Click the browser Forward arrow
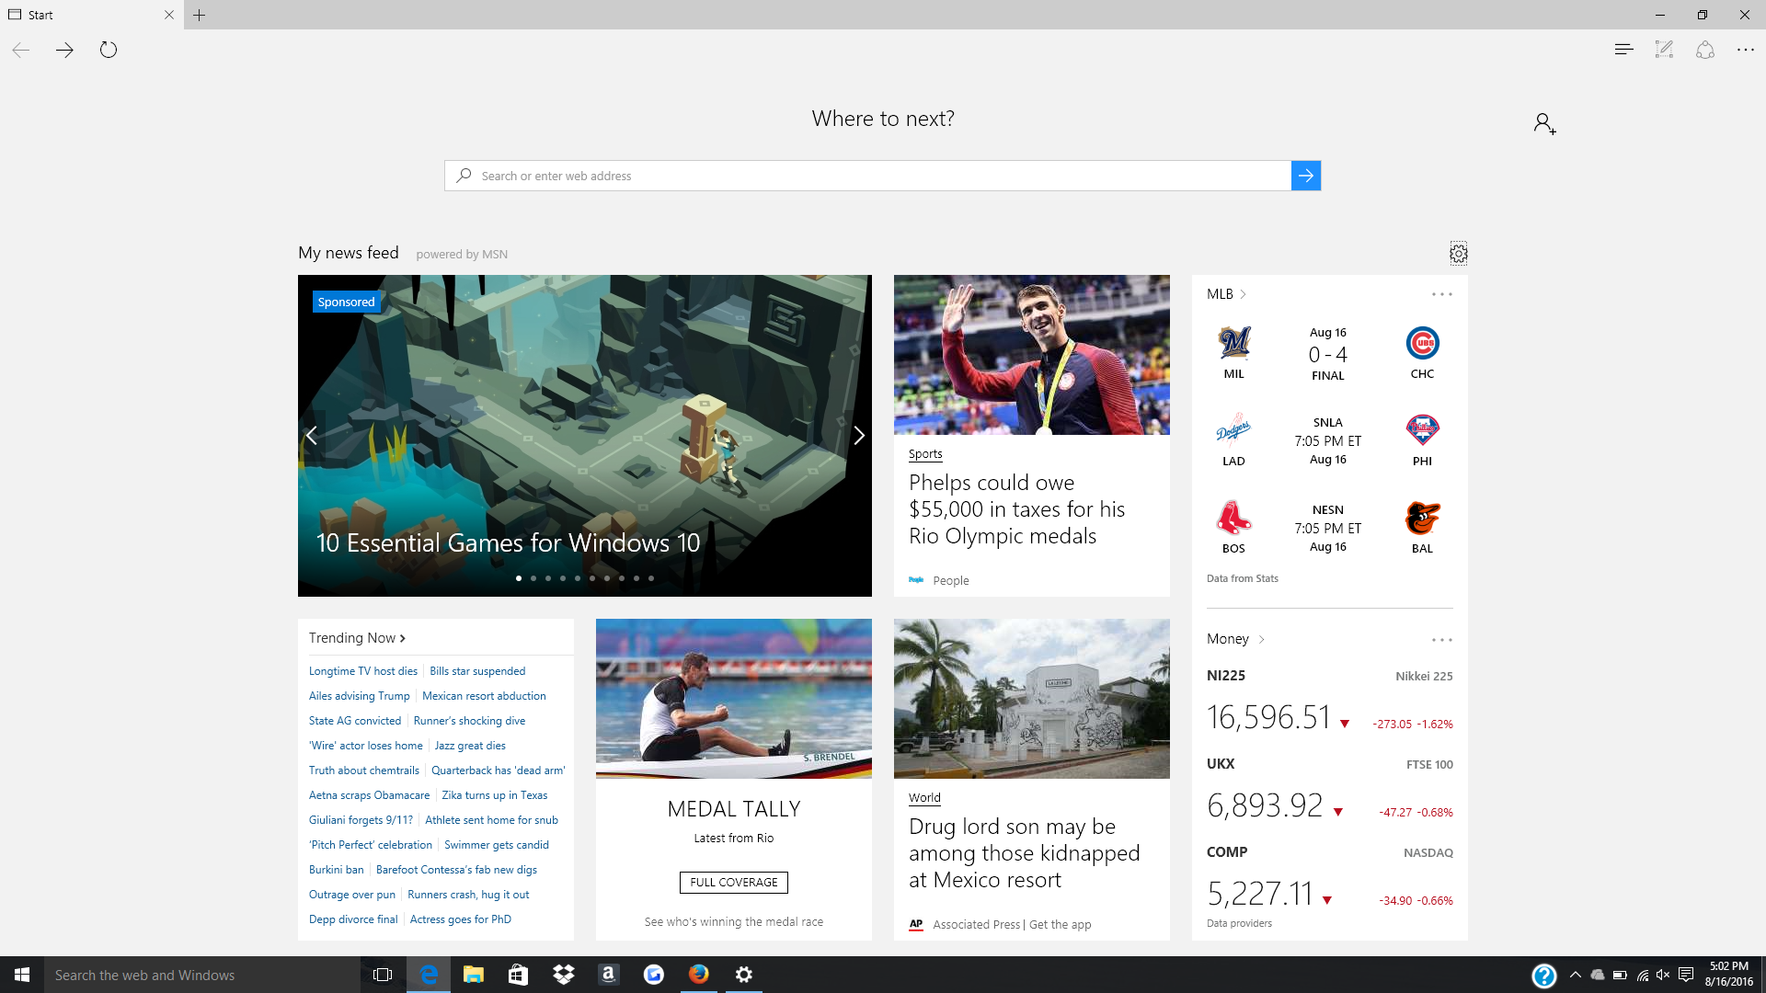The image size is (1766, 993). pyautogui.click(x=64, y=51)
